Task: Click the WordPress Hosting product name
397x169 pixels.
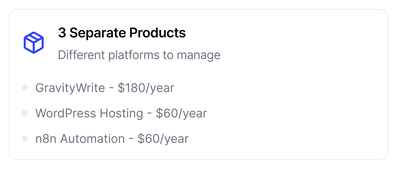Action: [89, 113]
